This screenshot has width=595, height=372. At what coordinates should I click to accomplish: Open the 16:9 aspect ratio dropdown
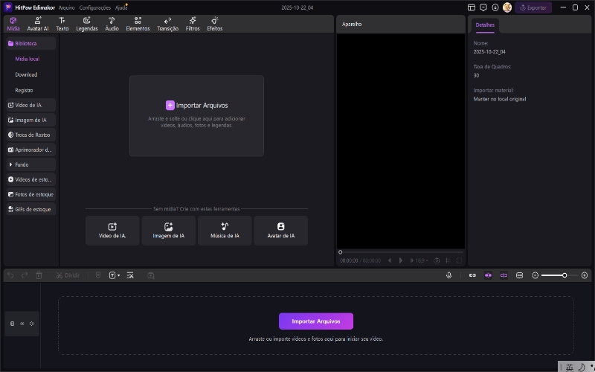click(421, 260)
